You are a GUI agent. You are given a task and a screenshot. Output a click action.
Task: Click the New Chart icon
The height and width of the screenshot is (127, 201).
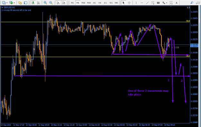tap(11, 3)
